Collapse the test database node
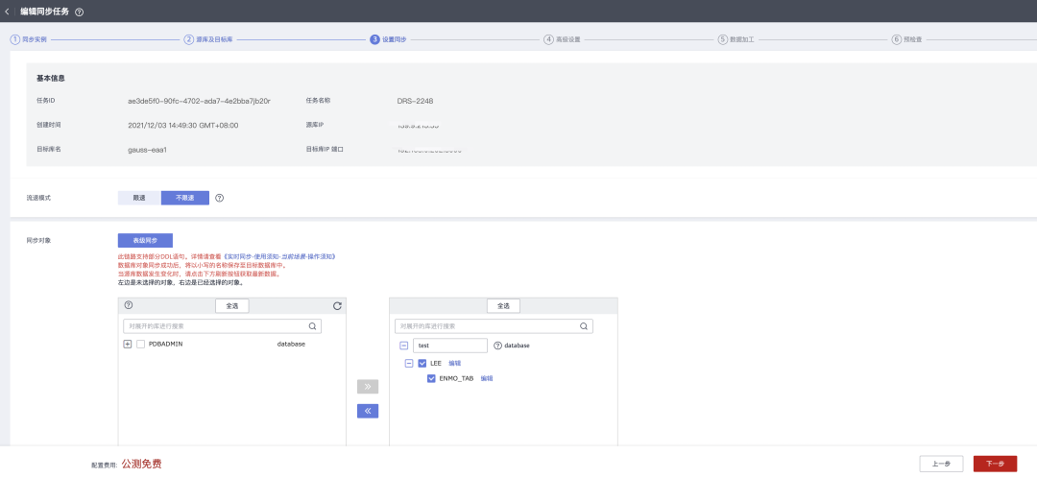Image resolution: width=1037 pixels, height=478 pixels. point(403,346)
